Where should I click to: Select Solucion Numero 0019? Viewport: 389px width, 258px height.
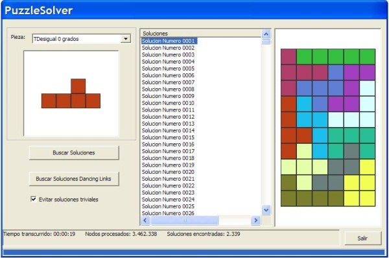(168, 165)
